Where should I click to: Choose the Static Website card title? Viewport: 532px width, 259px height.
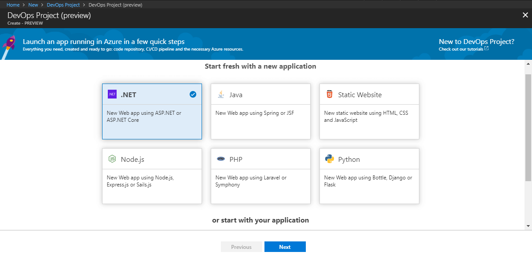(360, 95)
